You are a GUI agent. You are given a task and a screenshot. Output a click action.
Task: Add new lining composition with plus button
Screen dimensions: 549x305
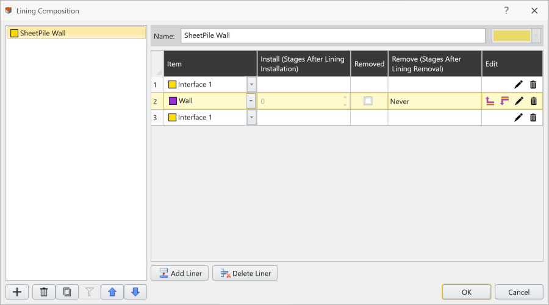17,292
